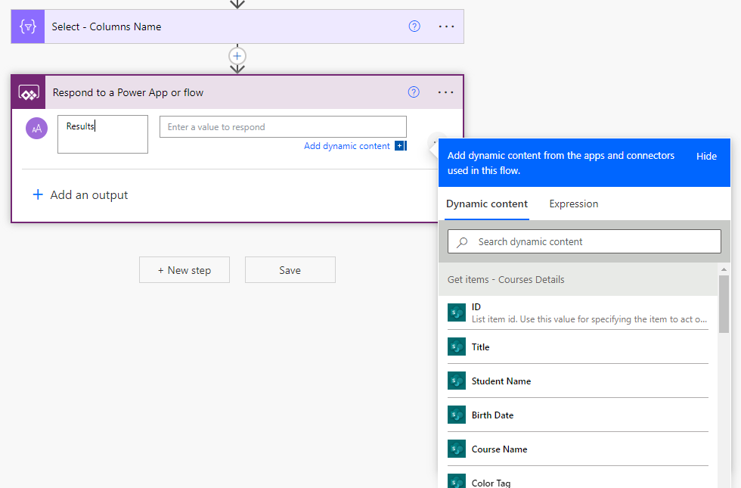Screen dimensions: 741x488
Task: Click the Power Apps respond action icon
Action: 29,93
